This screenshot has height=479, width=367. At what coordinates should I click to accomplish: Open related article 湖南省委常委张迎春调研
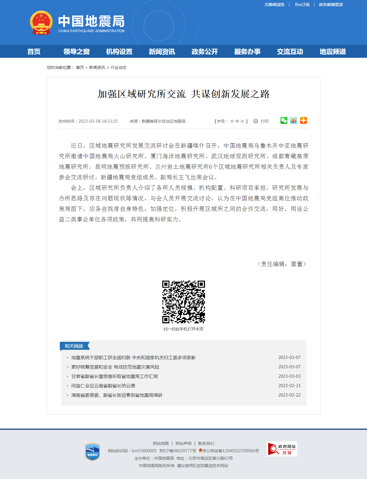click(117, 395)
